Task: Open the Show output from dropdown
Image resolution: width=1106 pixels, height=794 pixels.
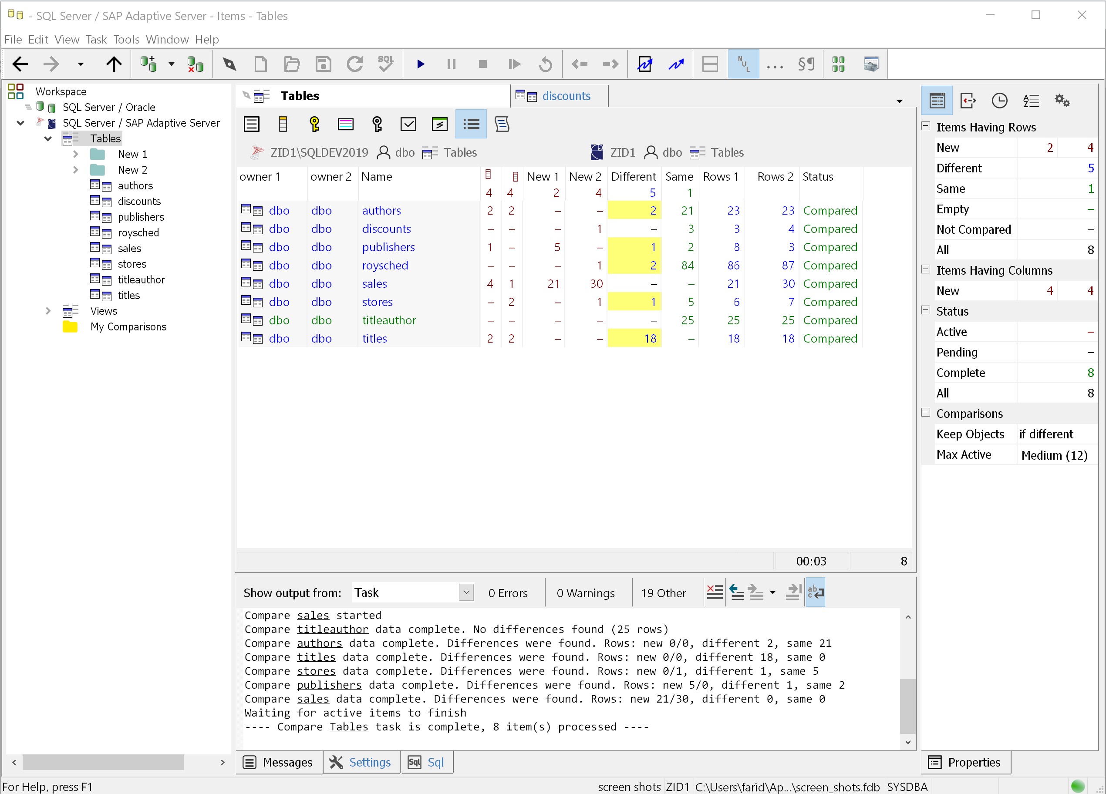Action: [466, 592]
